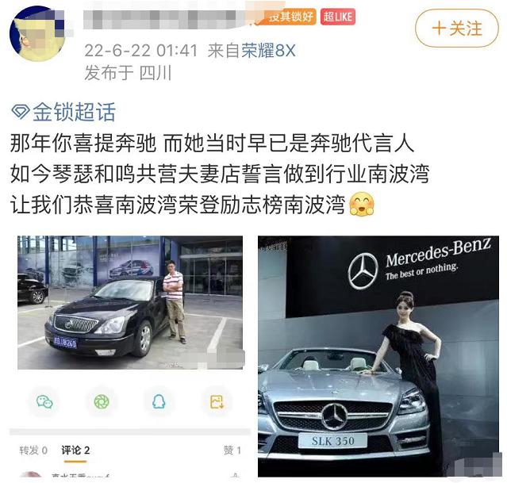Image resolution: width=507 pixels, height=483 pixels.
Task: Click the blurred username text
Action: 172,18
